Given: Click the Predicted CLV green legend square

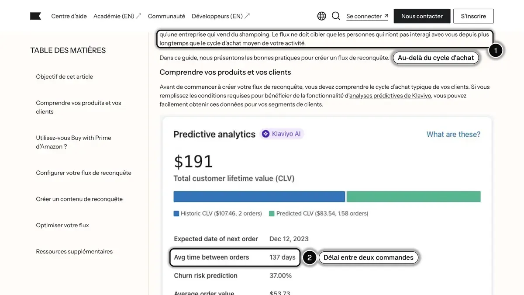Looking at the screenshot, I should coord(272,214).
